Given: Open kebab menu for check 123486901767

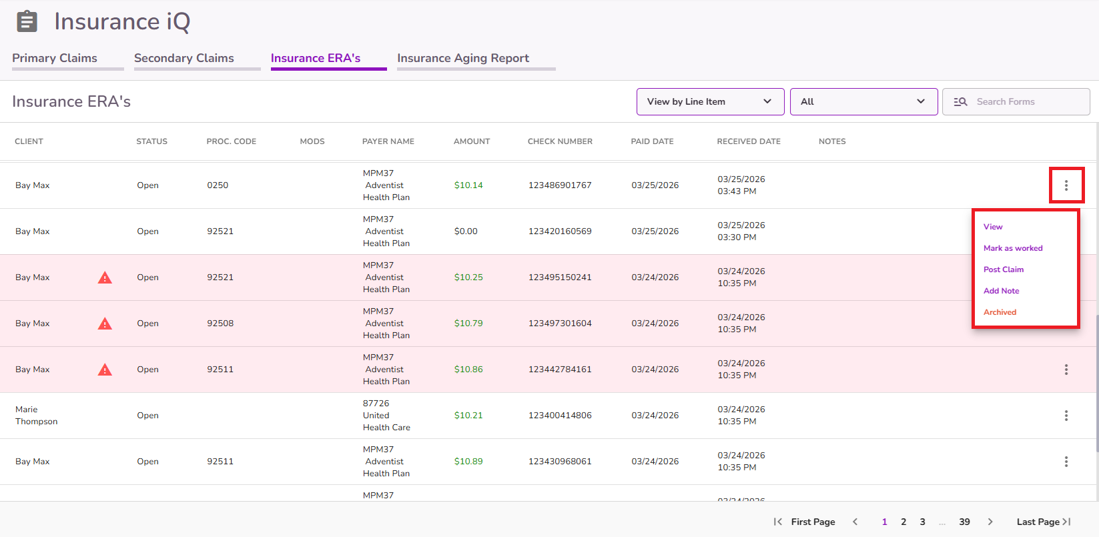Looking at the screenshot, I should click(1066, 185).
